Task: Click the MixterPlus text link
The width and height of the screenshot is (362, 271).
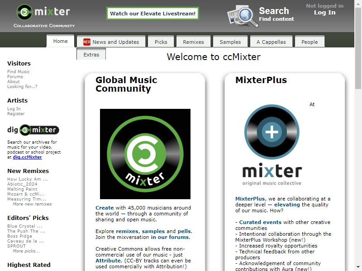Action: pos(250,199)
